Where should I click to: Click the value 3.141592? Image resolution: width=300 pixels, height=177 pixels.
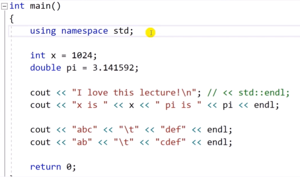tap(114, 68)
